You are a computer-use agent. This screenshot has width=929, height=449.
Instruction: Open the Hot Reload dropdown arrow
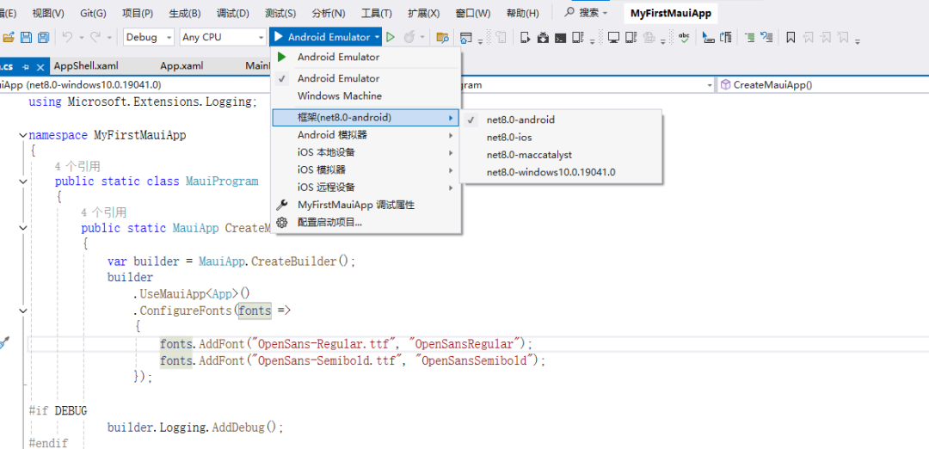pyautogui.click(x=422, y=37)
